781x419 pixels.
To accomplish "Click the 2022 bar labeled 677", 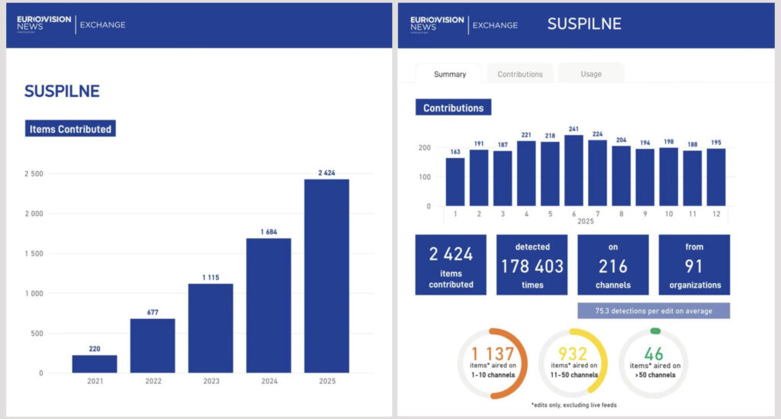I will [153, 346].
